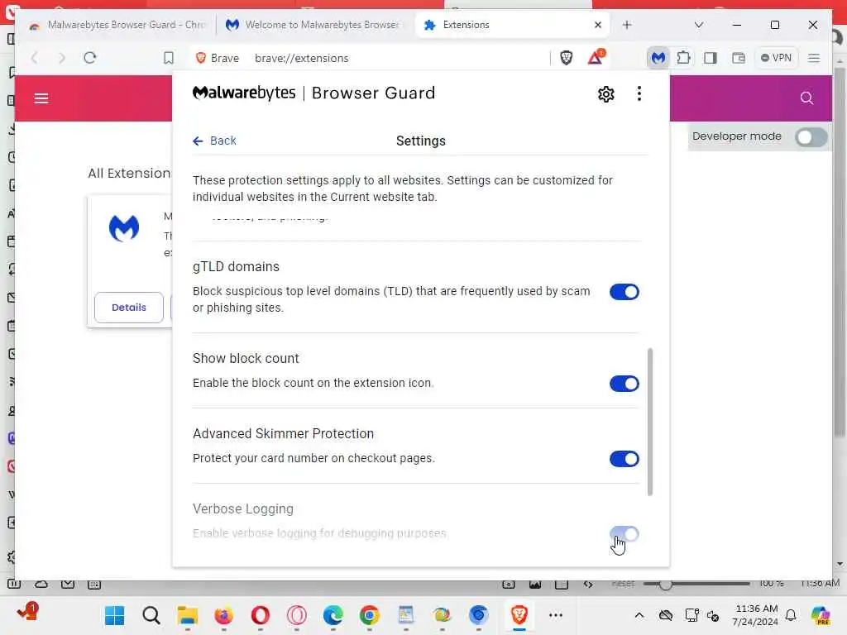
Task: Click the settings popup scrollbar
Action: (x=650, y=422)
